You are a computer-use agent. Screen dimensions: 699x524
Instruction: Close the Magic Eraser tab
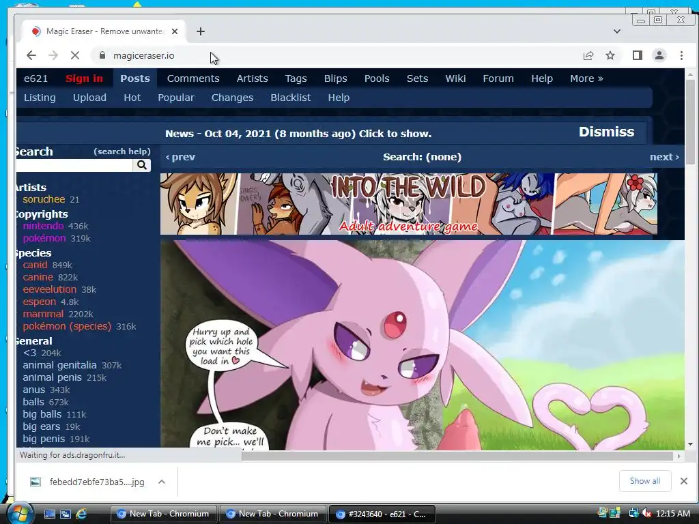pyautogui.click(x=175, y=31)
